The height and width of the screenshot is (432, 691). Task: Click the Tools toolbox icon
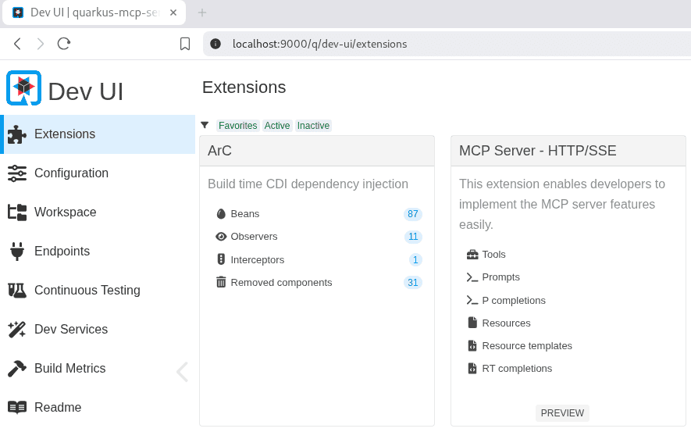472,255
